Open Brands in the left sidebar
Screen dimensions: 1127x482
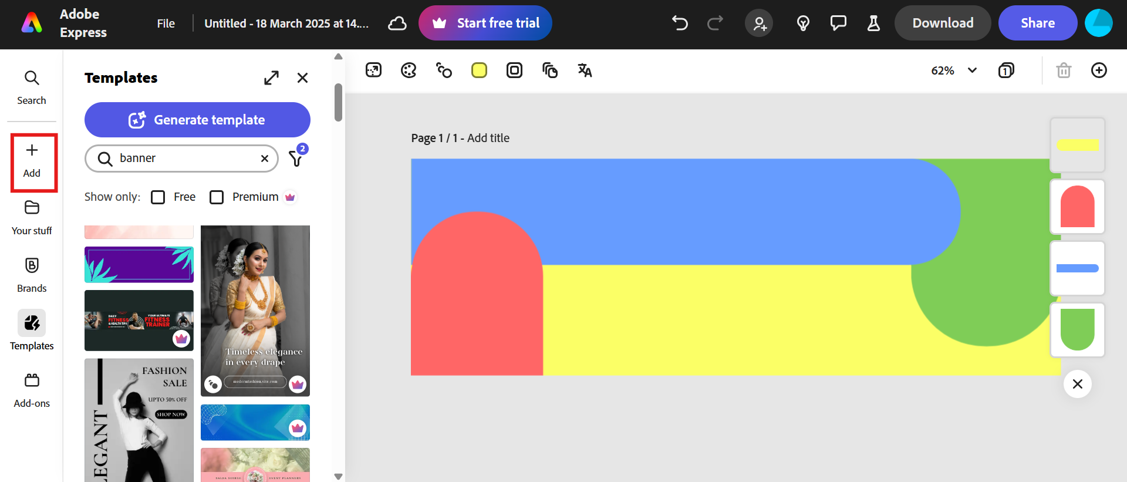32,274
